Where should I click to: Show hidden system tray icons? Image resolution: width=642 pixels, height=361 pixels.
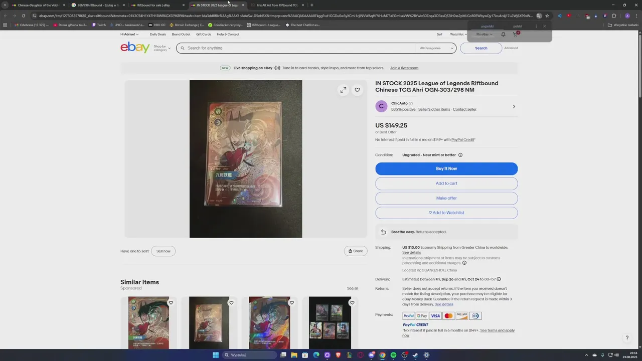(x=586, y=355)
